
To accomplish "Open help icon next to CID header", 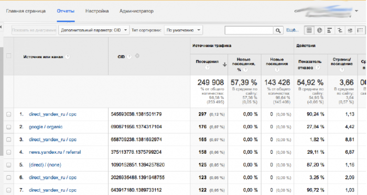I will [x=129, y=56].
